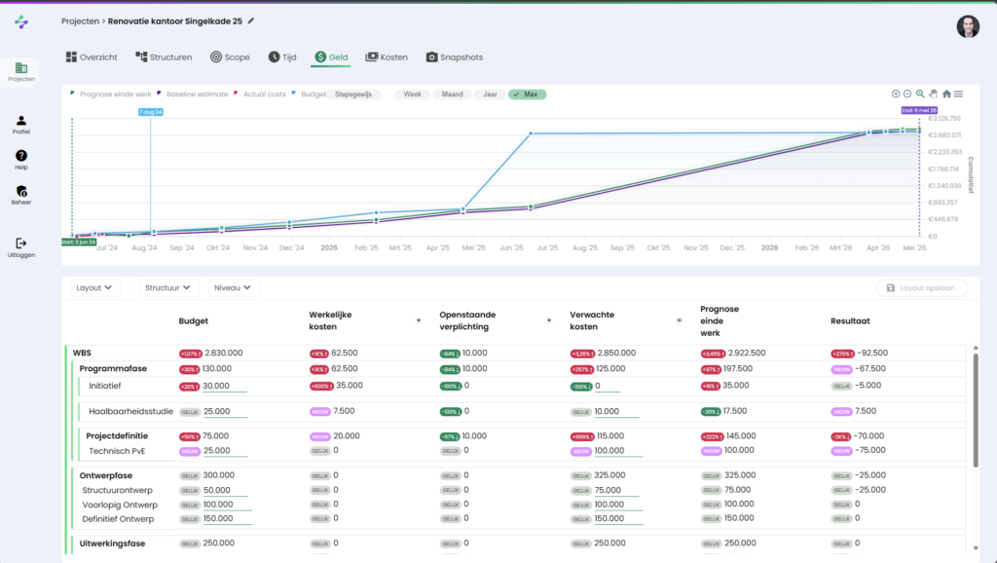
Task: Reset the chart with the home icon
Action: 946,94
